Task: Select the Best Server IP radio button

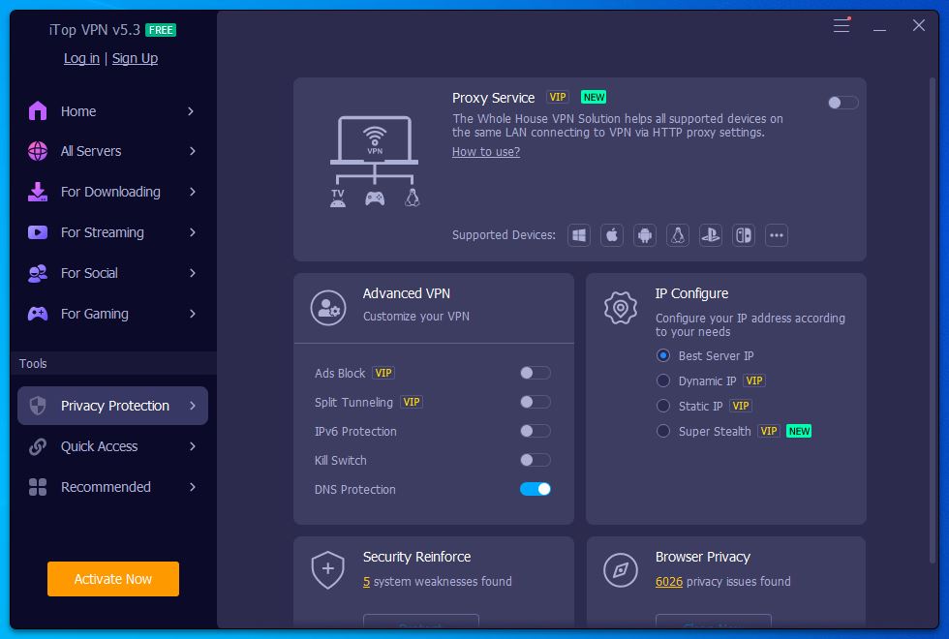Action: click(x=663, y=356)
